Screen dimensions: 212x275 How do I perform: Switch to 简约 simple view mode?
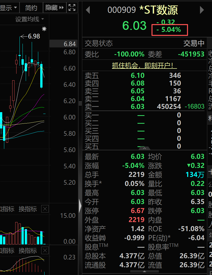pyautogui.click(x=31, y=8)
